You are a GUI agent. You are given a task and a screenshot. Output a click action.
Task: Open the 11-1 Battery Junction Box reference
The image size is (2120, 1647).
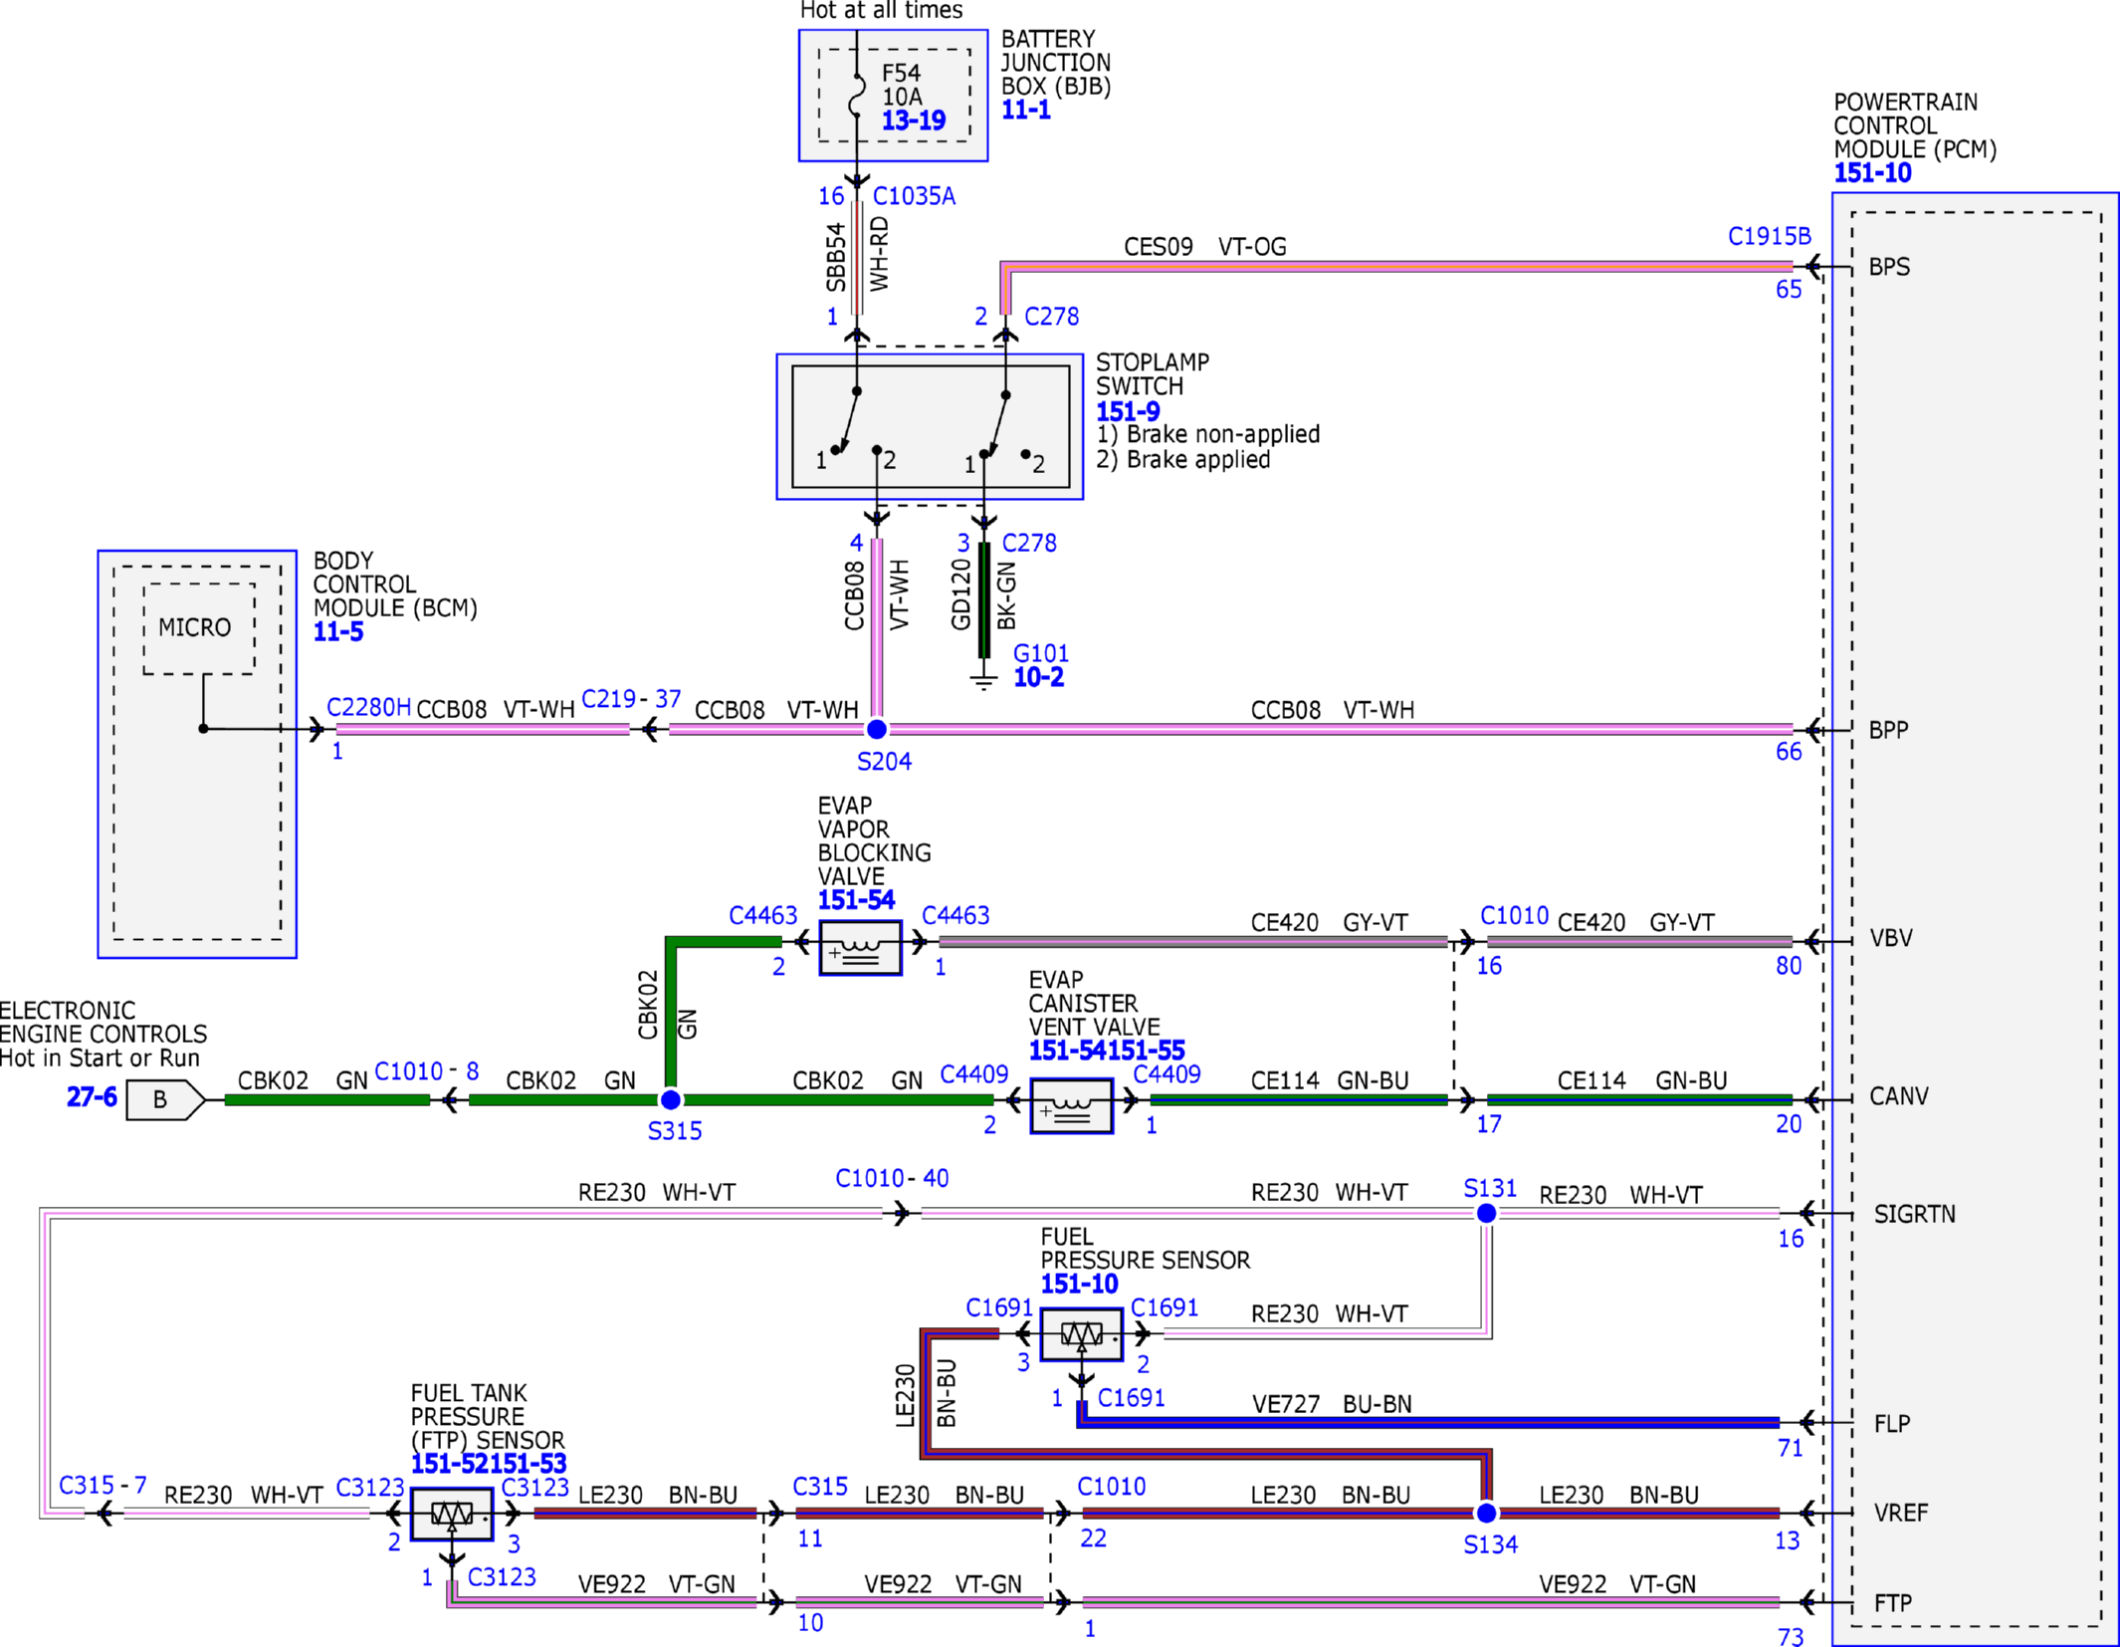coord(1025,110)
